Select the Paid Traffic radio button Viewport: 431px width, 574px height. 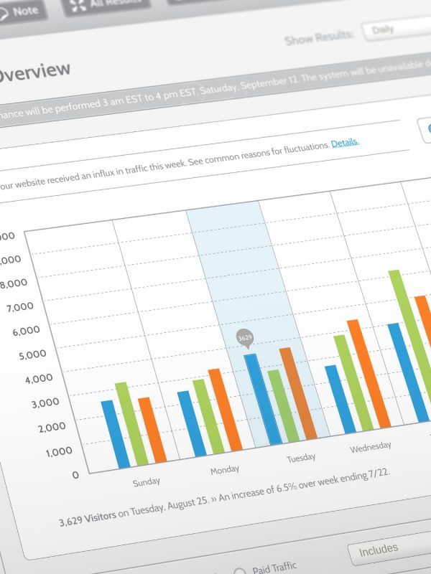[240, 572]
